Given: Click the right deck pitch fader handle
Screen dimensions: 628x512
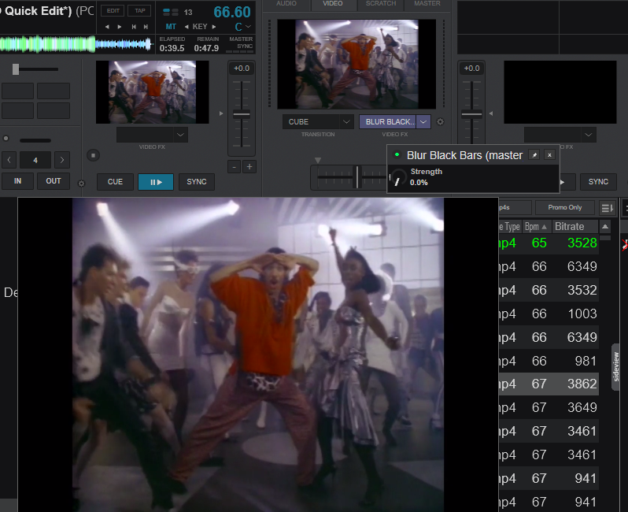Looking at the screenshot, I should [x=471, y=114].
